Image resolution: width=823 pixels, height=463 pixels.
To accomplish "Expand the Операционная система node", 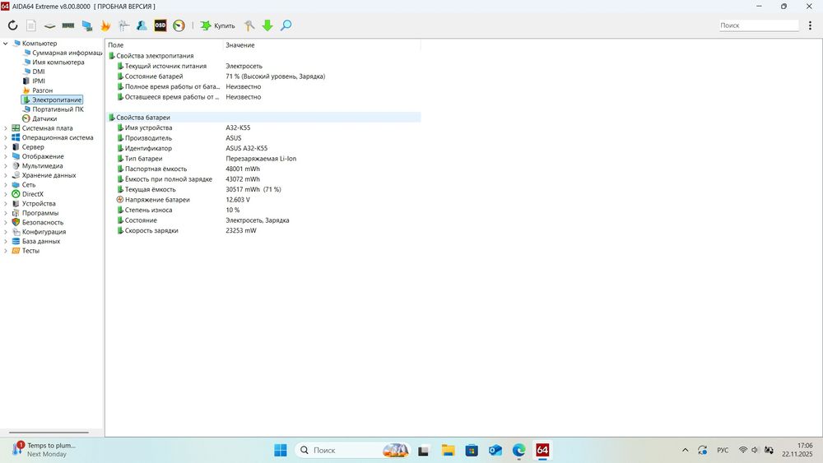I will click(5, 137).
